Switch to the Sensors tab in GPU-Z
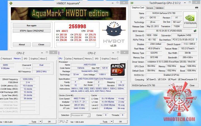The height and width of the screenshot is (126, 201). coord(150,8)
